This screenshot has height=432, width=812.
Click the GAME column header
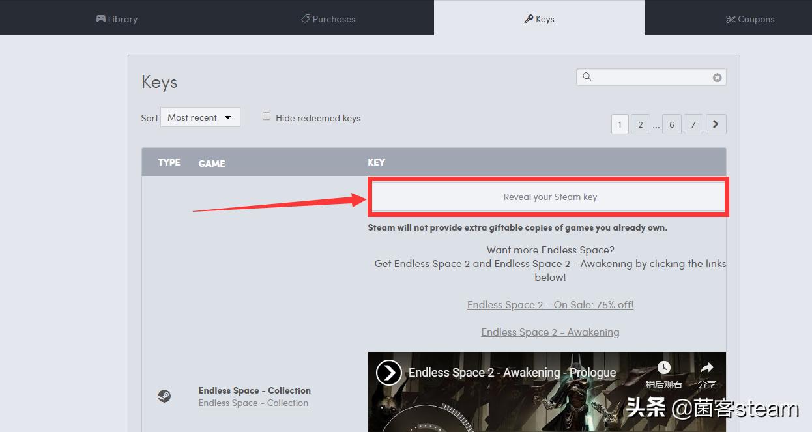[x=212, y=164]
